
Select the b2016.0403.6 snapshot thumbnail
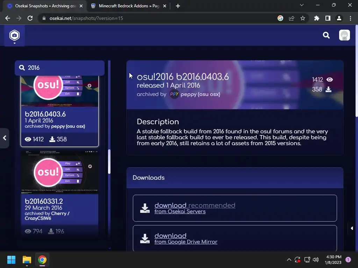(x=59, y=91)
